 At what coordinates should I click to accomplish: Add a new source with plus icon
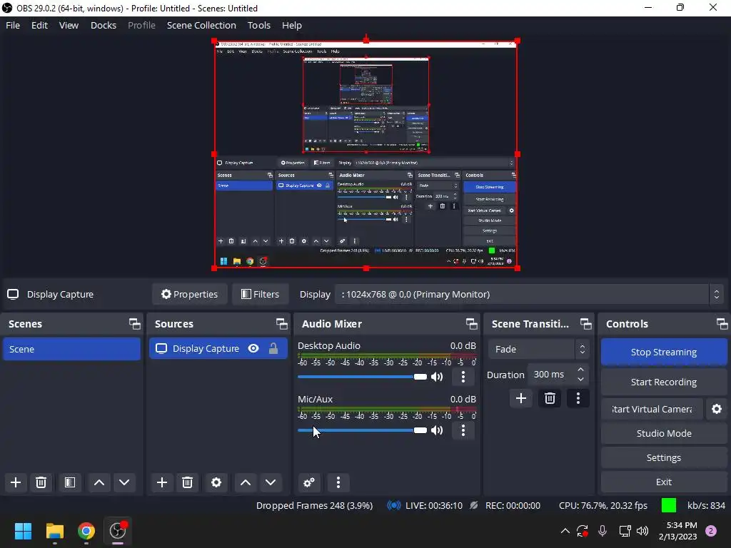point(162,482)
